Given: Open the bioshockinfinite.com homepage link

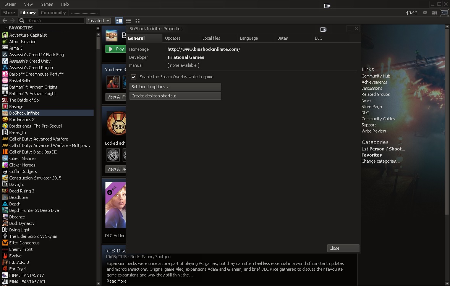Looking at the screenshot, I should click(x=204, y=49).
